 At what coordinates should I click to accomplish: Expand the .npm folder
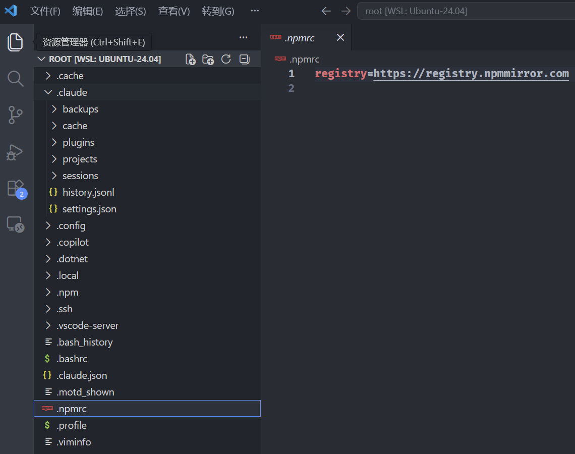147,292
